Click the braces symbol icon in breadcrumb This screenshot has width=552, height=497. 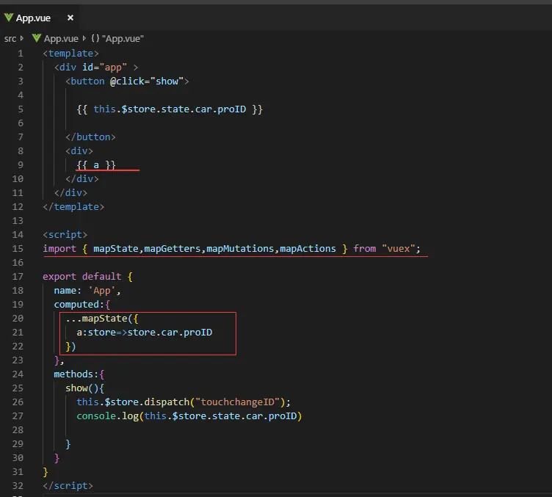pos(95,38)
